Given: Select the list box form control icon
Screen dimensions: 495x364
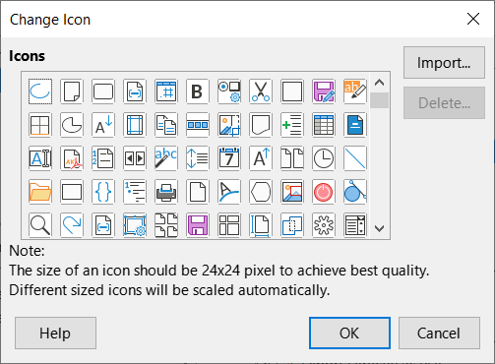Looking at the screenshot, I should pyautogui.click(x=355, y=225).
